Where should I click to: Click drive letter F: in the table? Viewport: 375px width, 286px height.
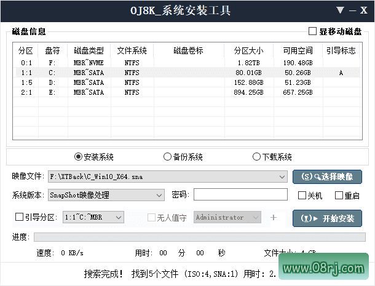click(52, 63)
